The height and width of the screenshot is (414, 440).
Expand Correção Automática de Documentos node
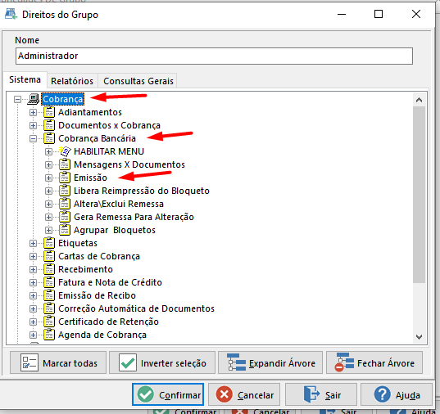point(33,308)
